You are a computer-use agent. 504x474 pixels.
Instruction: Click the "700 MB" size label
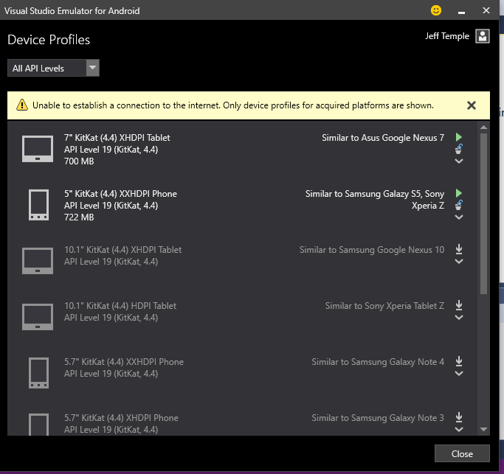[x=79, y=161]
